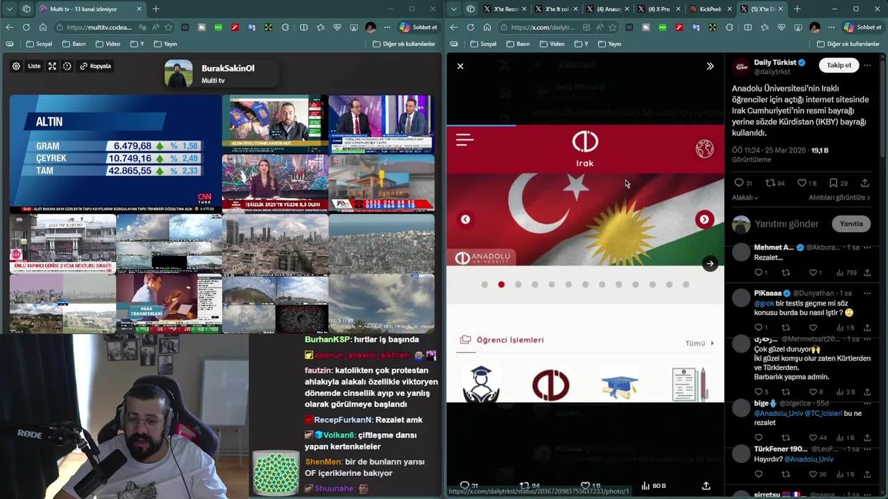Open Sohbet et Copilot in the left browser
This screenshot has width=888, height=499.
418,27
